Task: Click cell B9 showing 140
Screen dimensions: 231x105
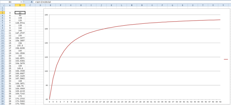Action: [20, 28]
